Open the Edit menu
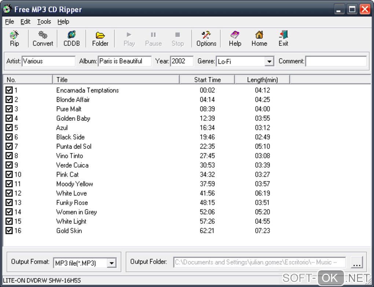 (25, 22)
